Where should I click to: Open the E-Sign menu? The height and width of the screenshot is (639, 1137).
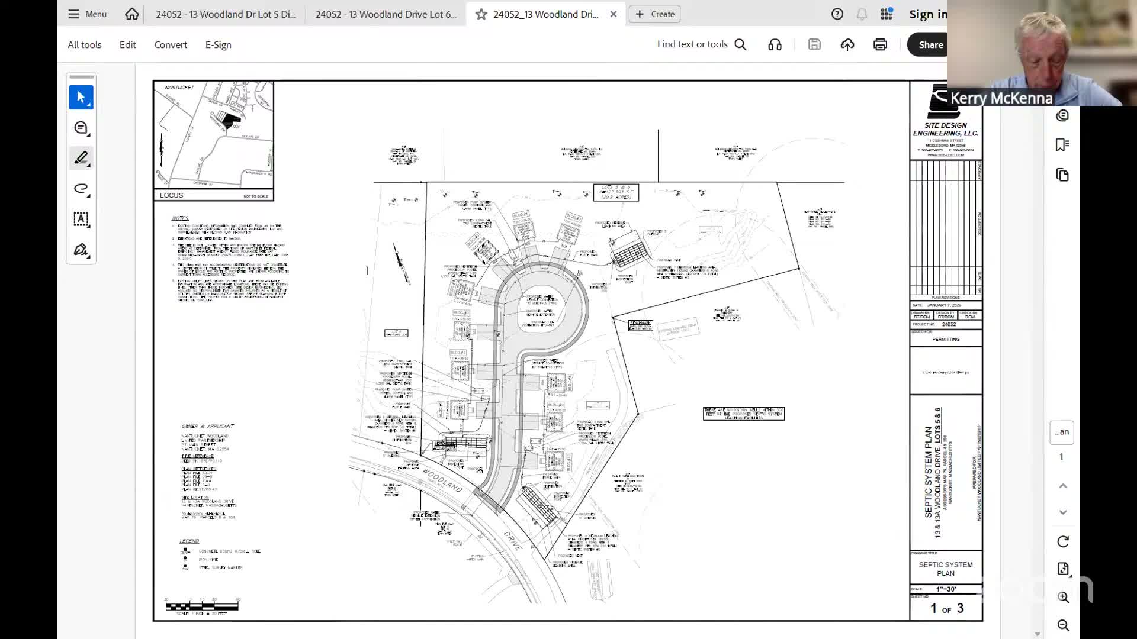click(x=218, y=44)
